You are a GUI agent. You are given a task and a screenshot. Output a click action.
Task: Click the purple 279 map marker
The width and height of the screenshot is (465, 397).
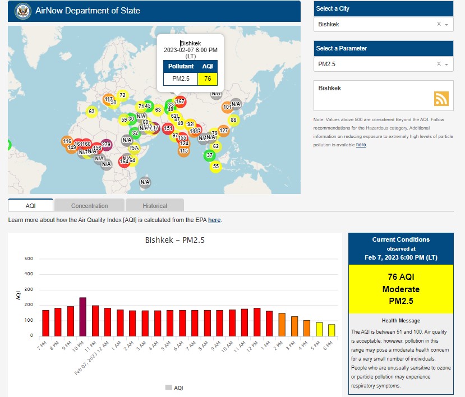pyautogui.click(x=106, y=145)
